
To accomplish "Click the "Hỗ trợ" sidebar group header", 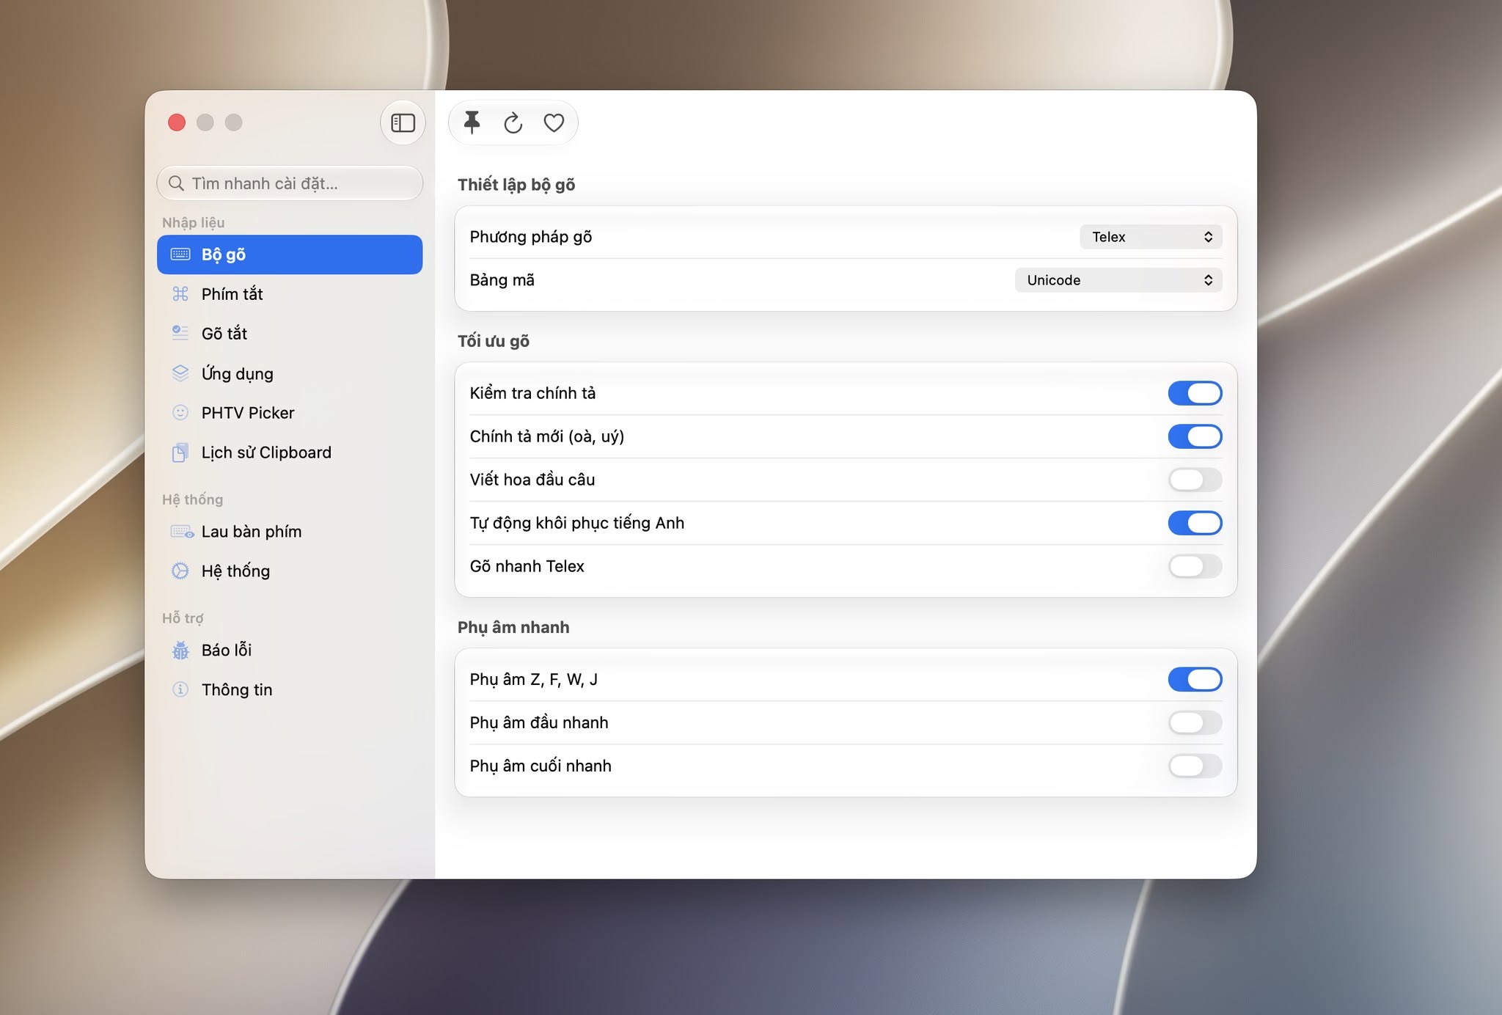I will point(183,618).
